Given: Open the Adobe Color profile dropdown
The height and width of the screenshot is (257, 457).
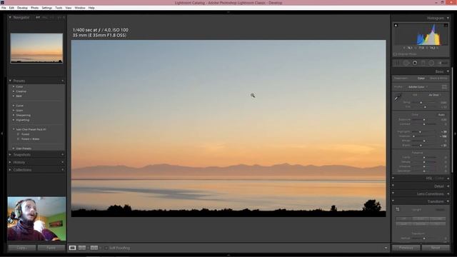Looking at the screenshot, I should coord(418,87).
